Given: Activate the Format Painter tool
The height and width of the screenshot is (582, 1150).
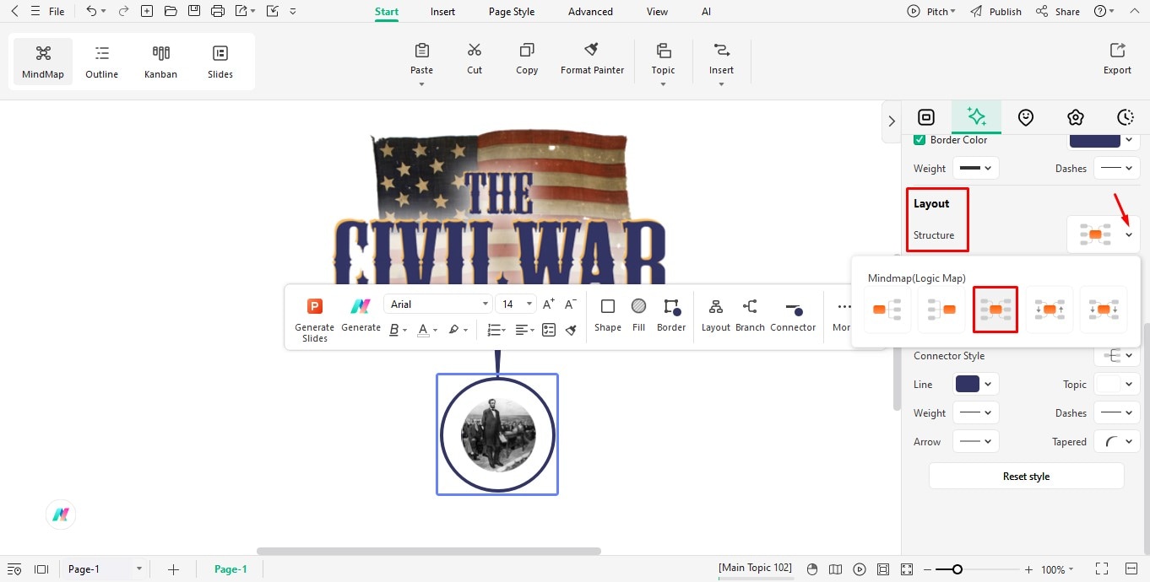Looking at the screenshot, I should click(592, 58).
